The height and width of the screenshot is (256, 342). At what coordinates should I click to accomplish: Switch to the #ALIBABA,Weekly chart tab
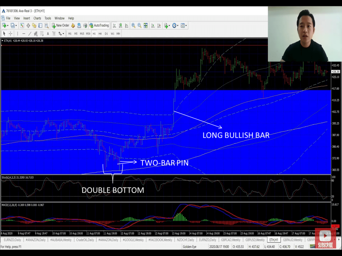61,240
